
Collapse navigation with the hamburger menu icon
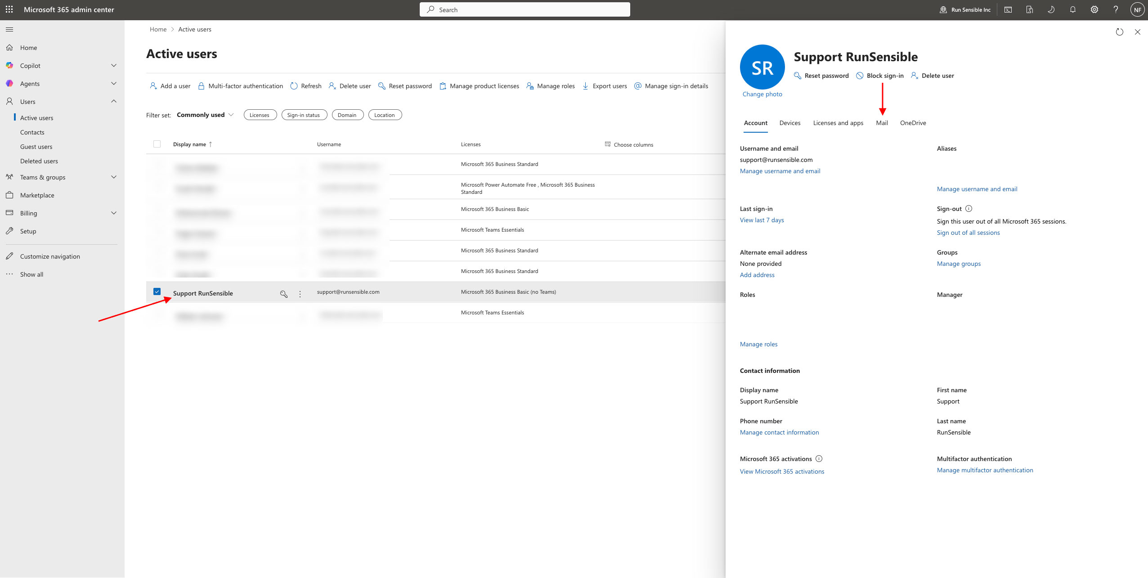(9, 30)
